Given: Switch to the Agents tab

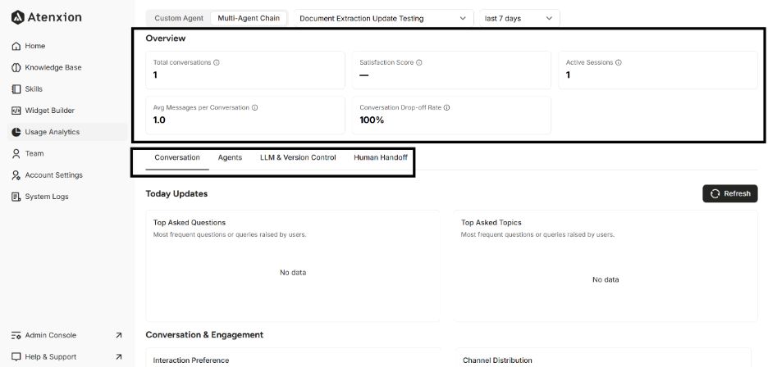Looking at the screenshot, I should click(x=230, y=157).
